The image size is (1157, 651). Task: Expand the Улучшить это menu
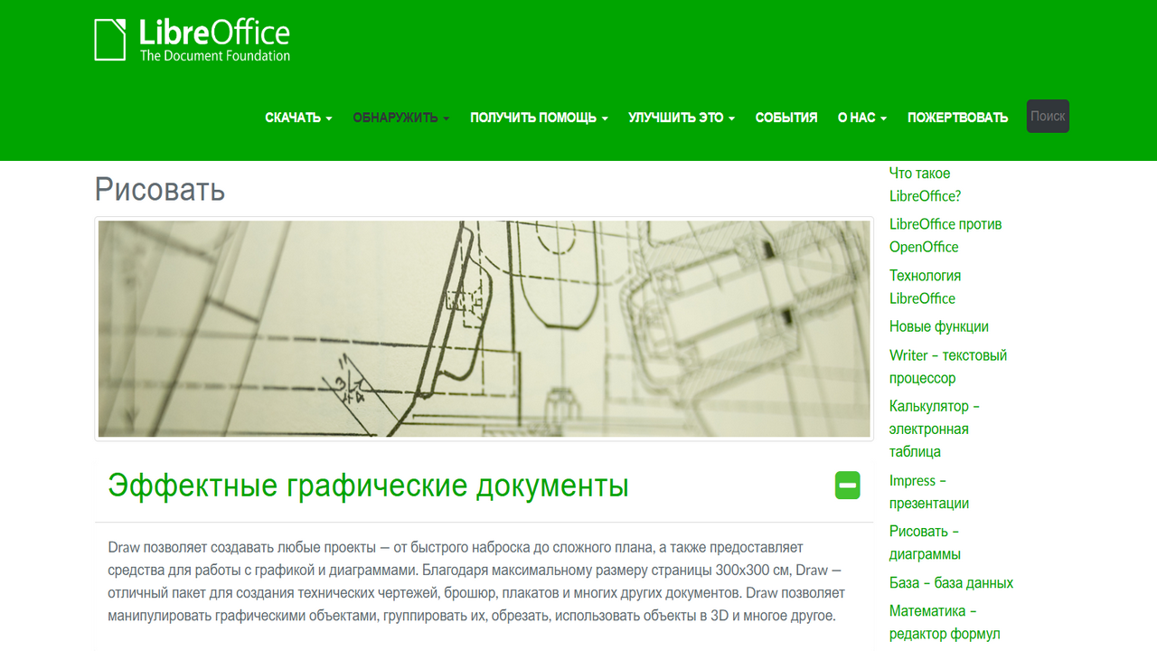682,118
